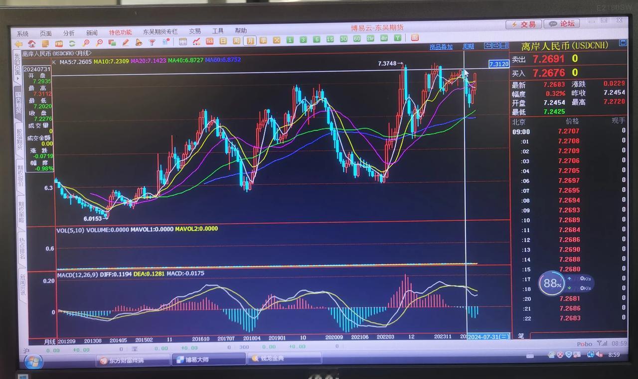Switch to 博易大师 taskbar window
638x379 pixels.
pos(209,359)
